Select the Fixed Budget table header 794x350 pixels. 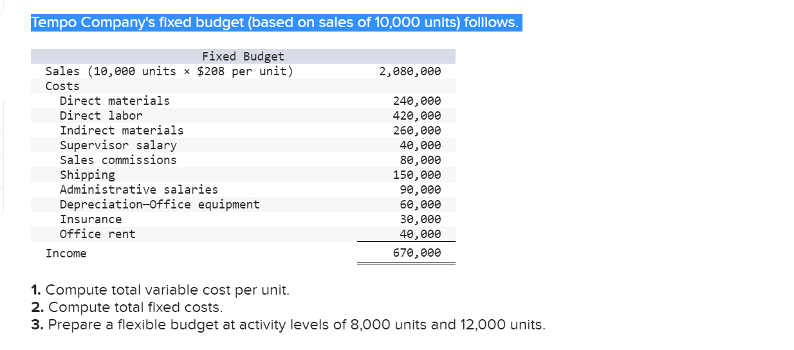pos(243,57)
